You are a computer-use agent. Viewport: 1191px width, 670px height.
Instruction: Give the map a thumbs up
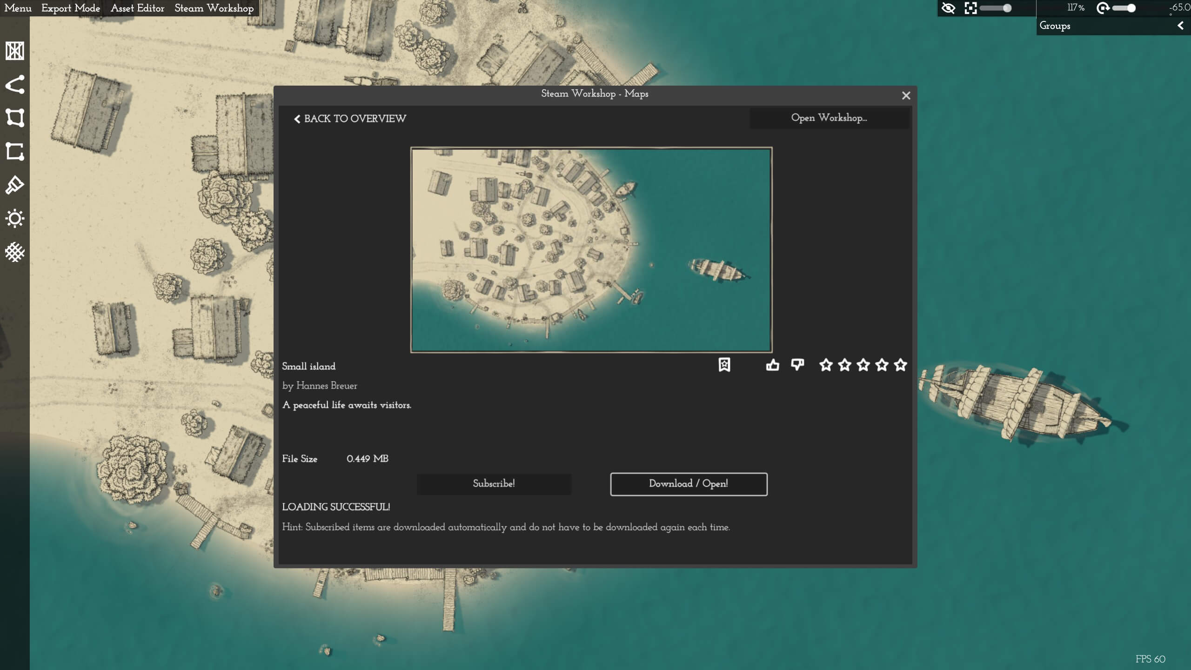point(772,365)
